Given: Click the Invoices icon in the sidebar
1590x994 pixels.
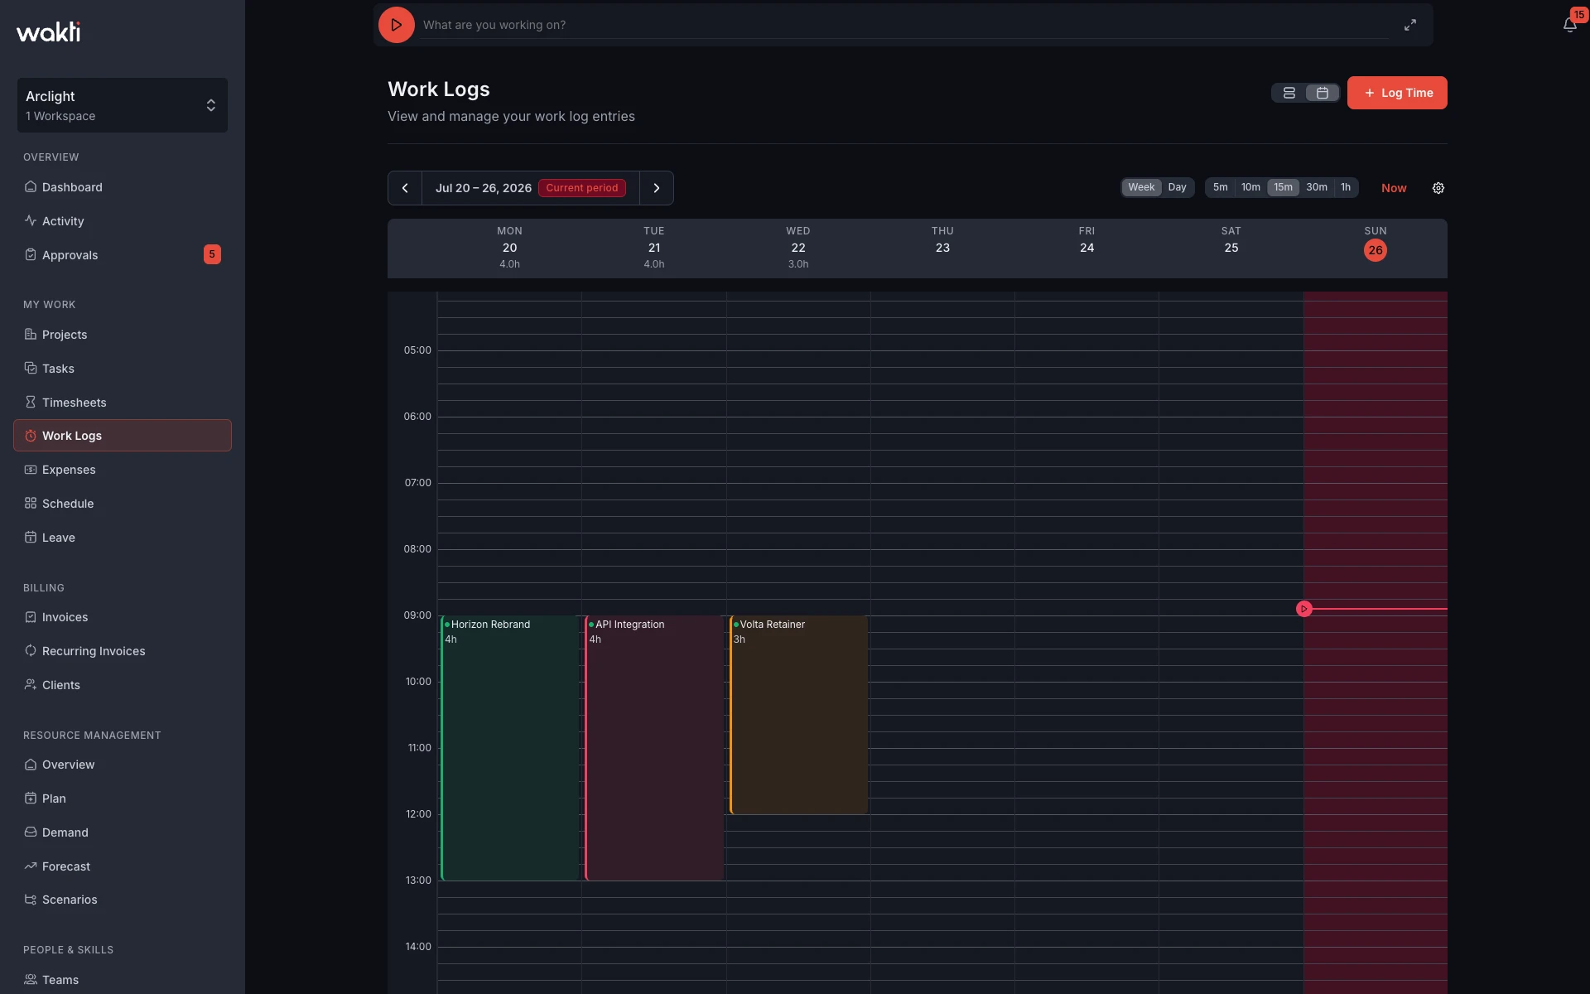Looking at the screenshot, I should point(31,617).
